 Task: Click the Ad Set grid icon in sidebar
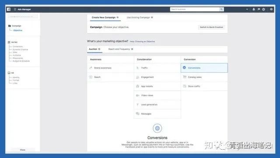coord(9,42)
